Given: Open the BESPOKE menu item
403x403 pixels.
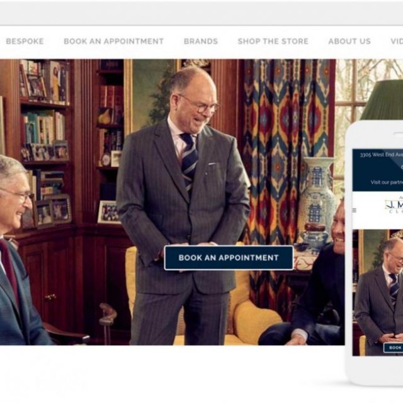Looking at the screenshot, I should click(25, 41).
